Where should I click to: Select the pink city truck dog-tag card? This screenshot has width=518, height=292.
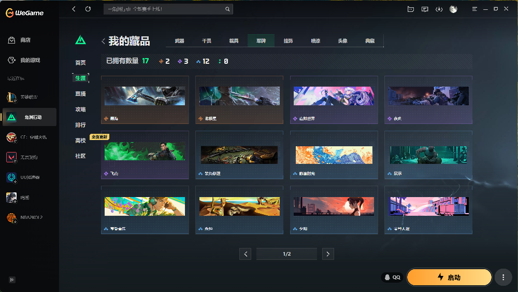pos(428,210)
